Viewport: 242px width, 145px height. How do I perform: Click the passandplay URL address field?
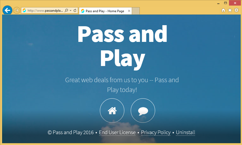pyautogui.click(x=45, y=11)
